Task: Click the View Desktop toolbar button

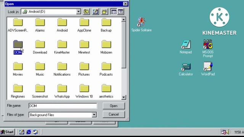Action: click(96, 12)
